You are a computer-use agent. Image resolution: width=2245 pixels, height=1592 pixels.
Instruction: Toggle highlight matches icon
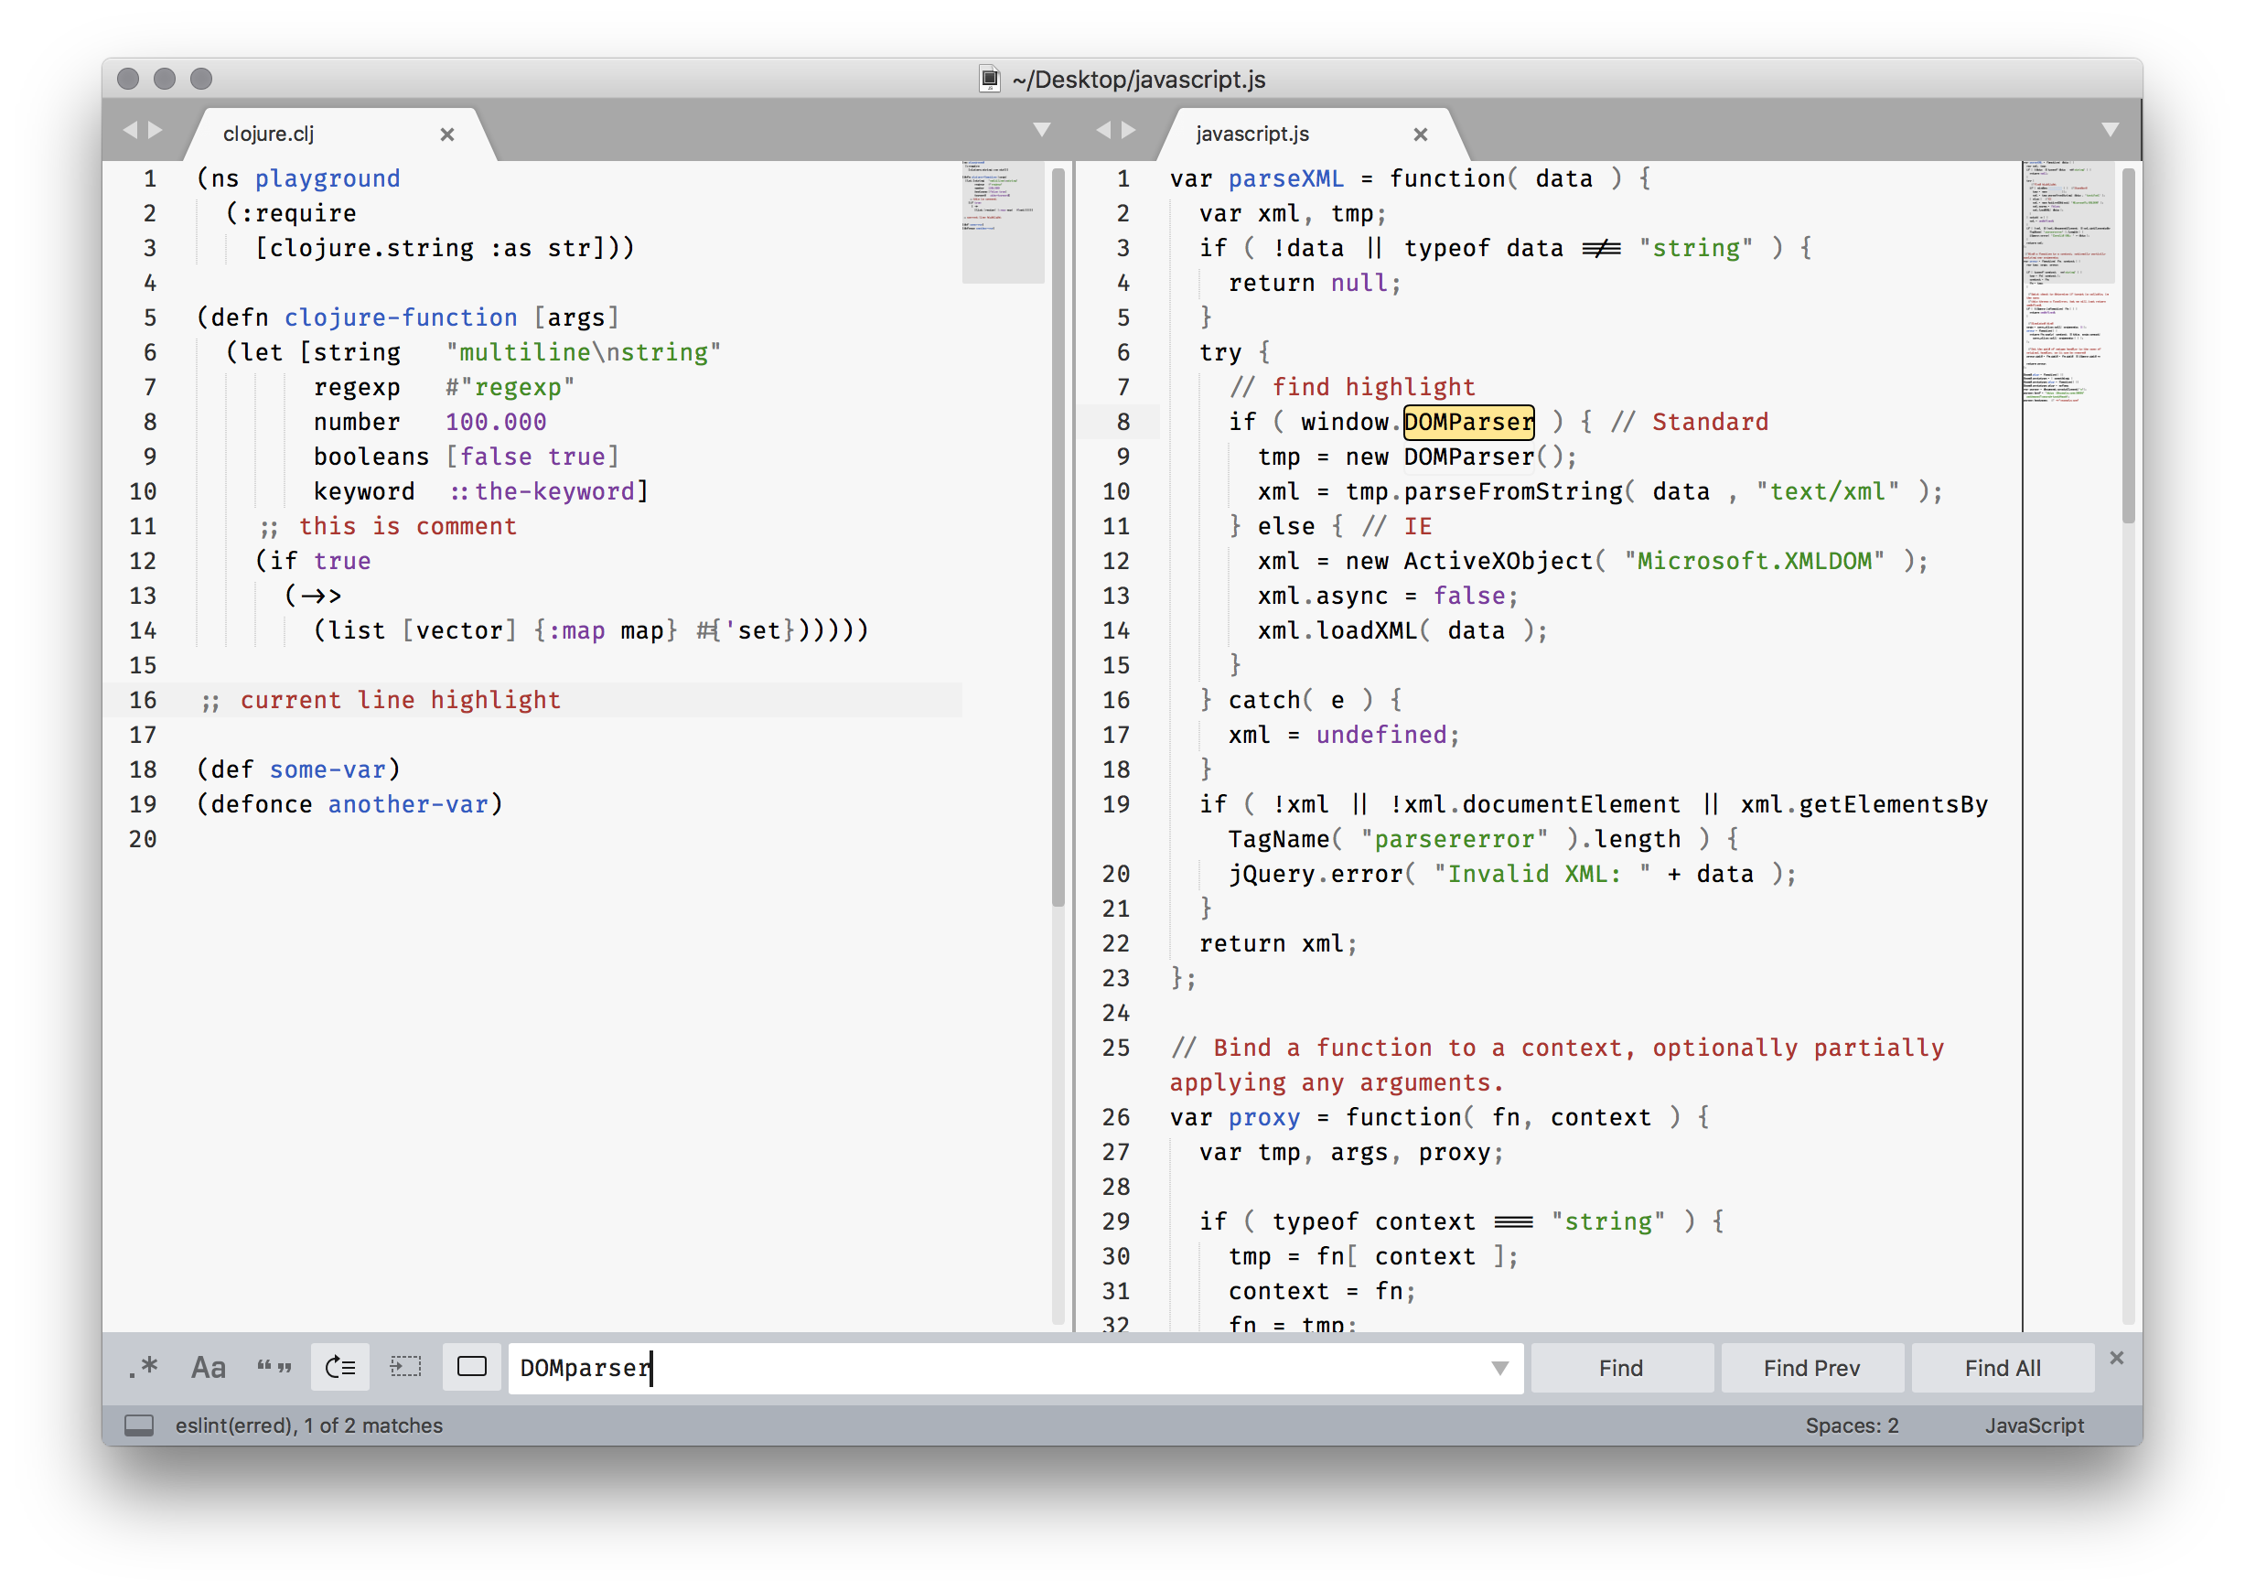click(x=471, y=1367)
